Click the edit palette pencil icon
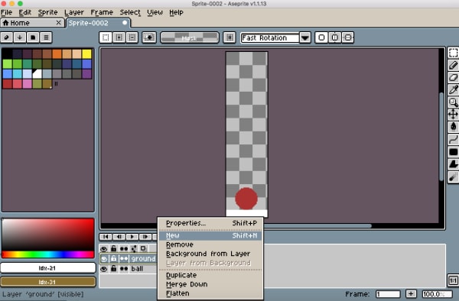Screen dimensions: 459x301 7,37
